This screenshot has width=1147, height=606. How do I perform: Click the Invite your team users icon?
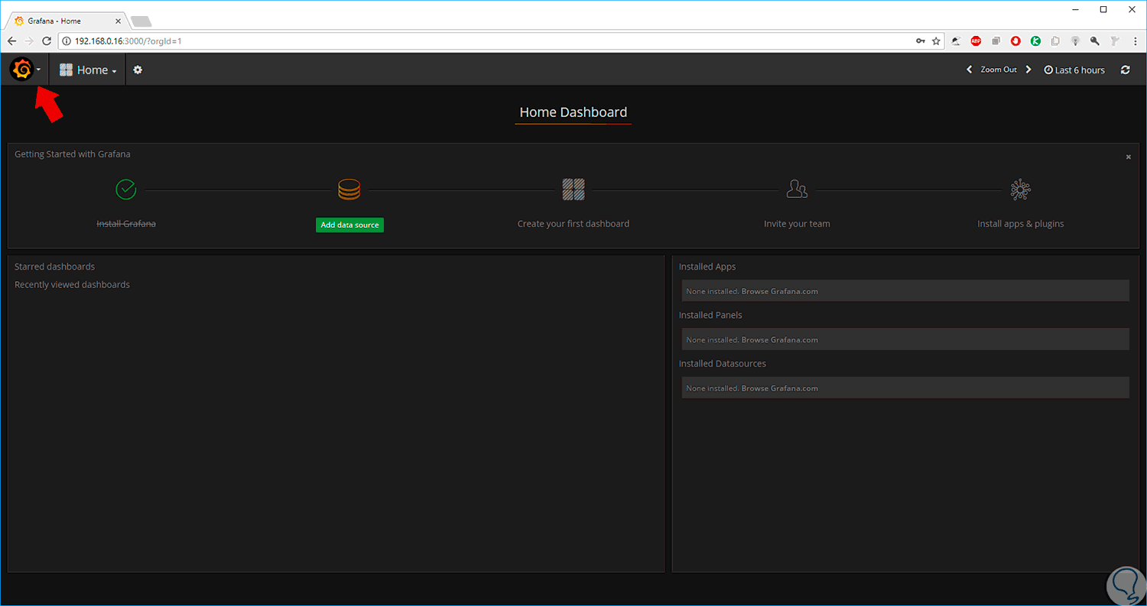point(797,189)
